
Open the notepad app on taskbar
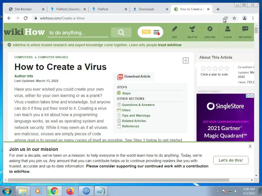coord(101,191)
